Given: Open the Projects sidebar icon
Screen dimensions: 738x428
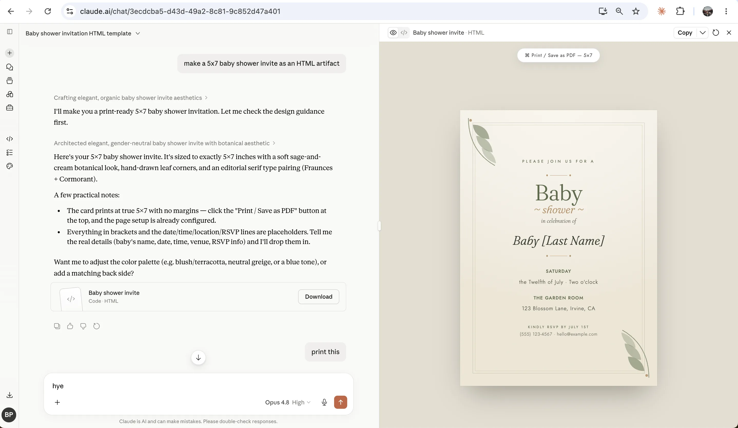Looking at the screenshot, I should pyautogui.click(x=10, y=81).
